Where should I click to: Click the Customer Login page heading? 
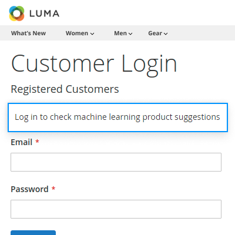point(94,64)
